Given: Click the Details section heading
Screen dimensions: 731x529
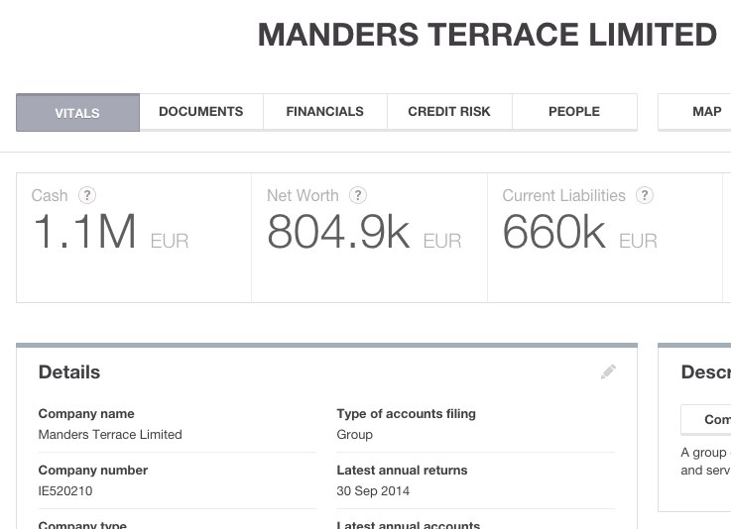Looking at the screenshot, I should pos(69,372).
